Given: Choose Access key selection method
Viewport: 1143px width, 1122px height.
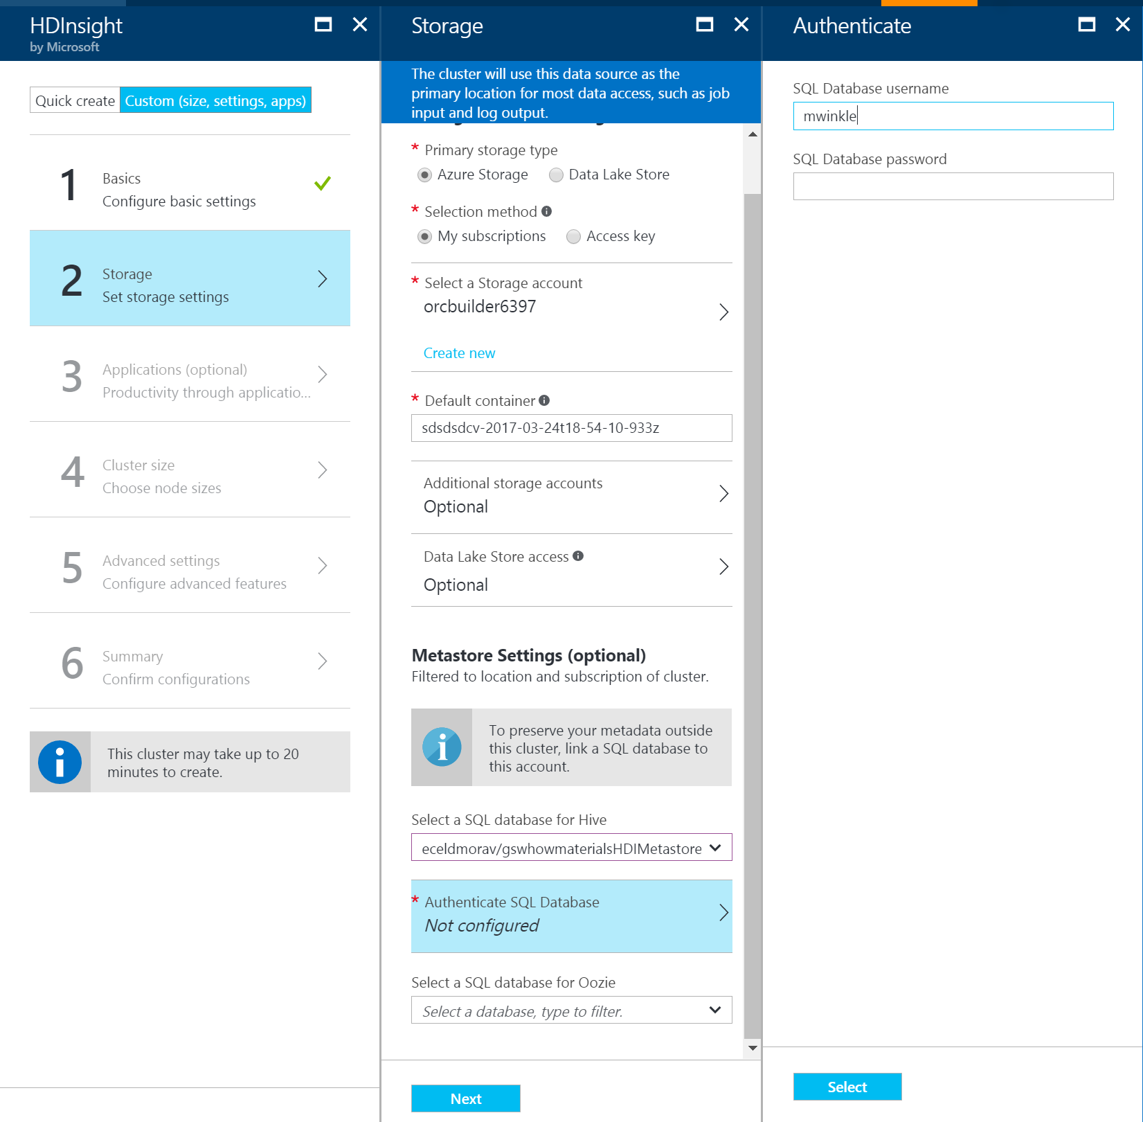Looking at the screenshot, I should [x=573, y=237].
